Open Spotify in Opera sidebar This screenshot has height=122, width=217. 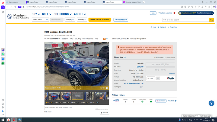(3, 63)
